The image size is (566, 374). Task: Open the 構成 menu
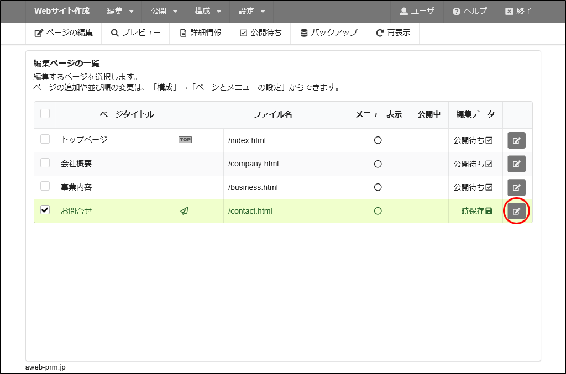(x=208, y=11)
